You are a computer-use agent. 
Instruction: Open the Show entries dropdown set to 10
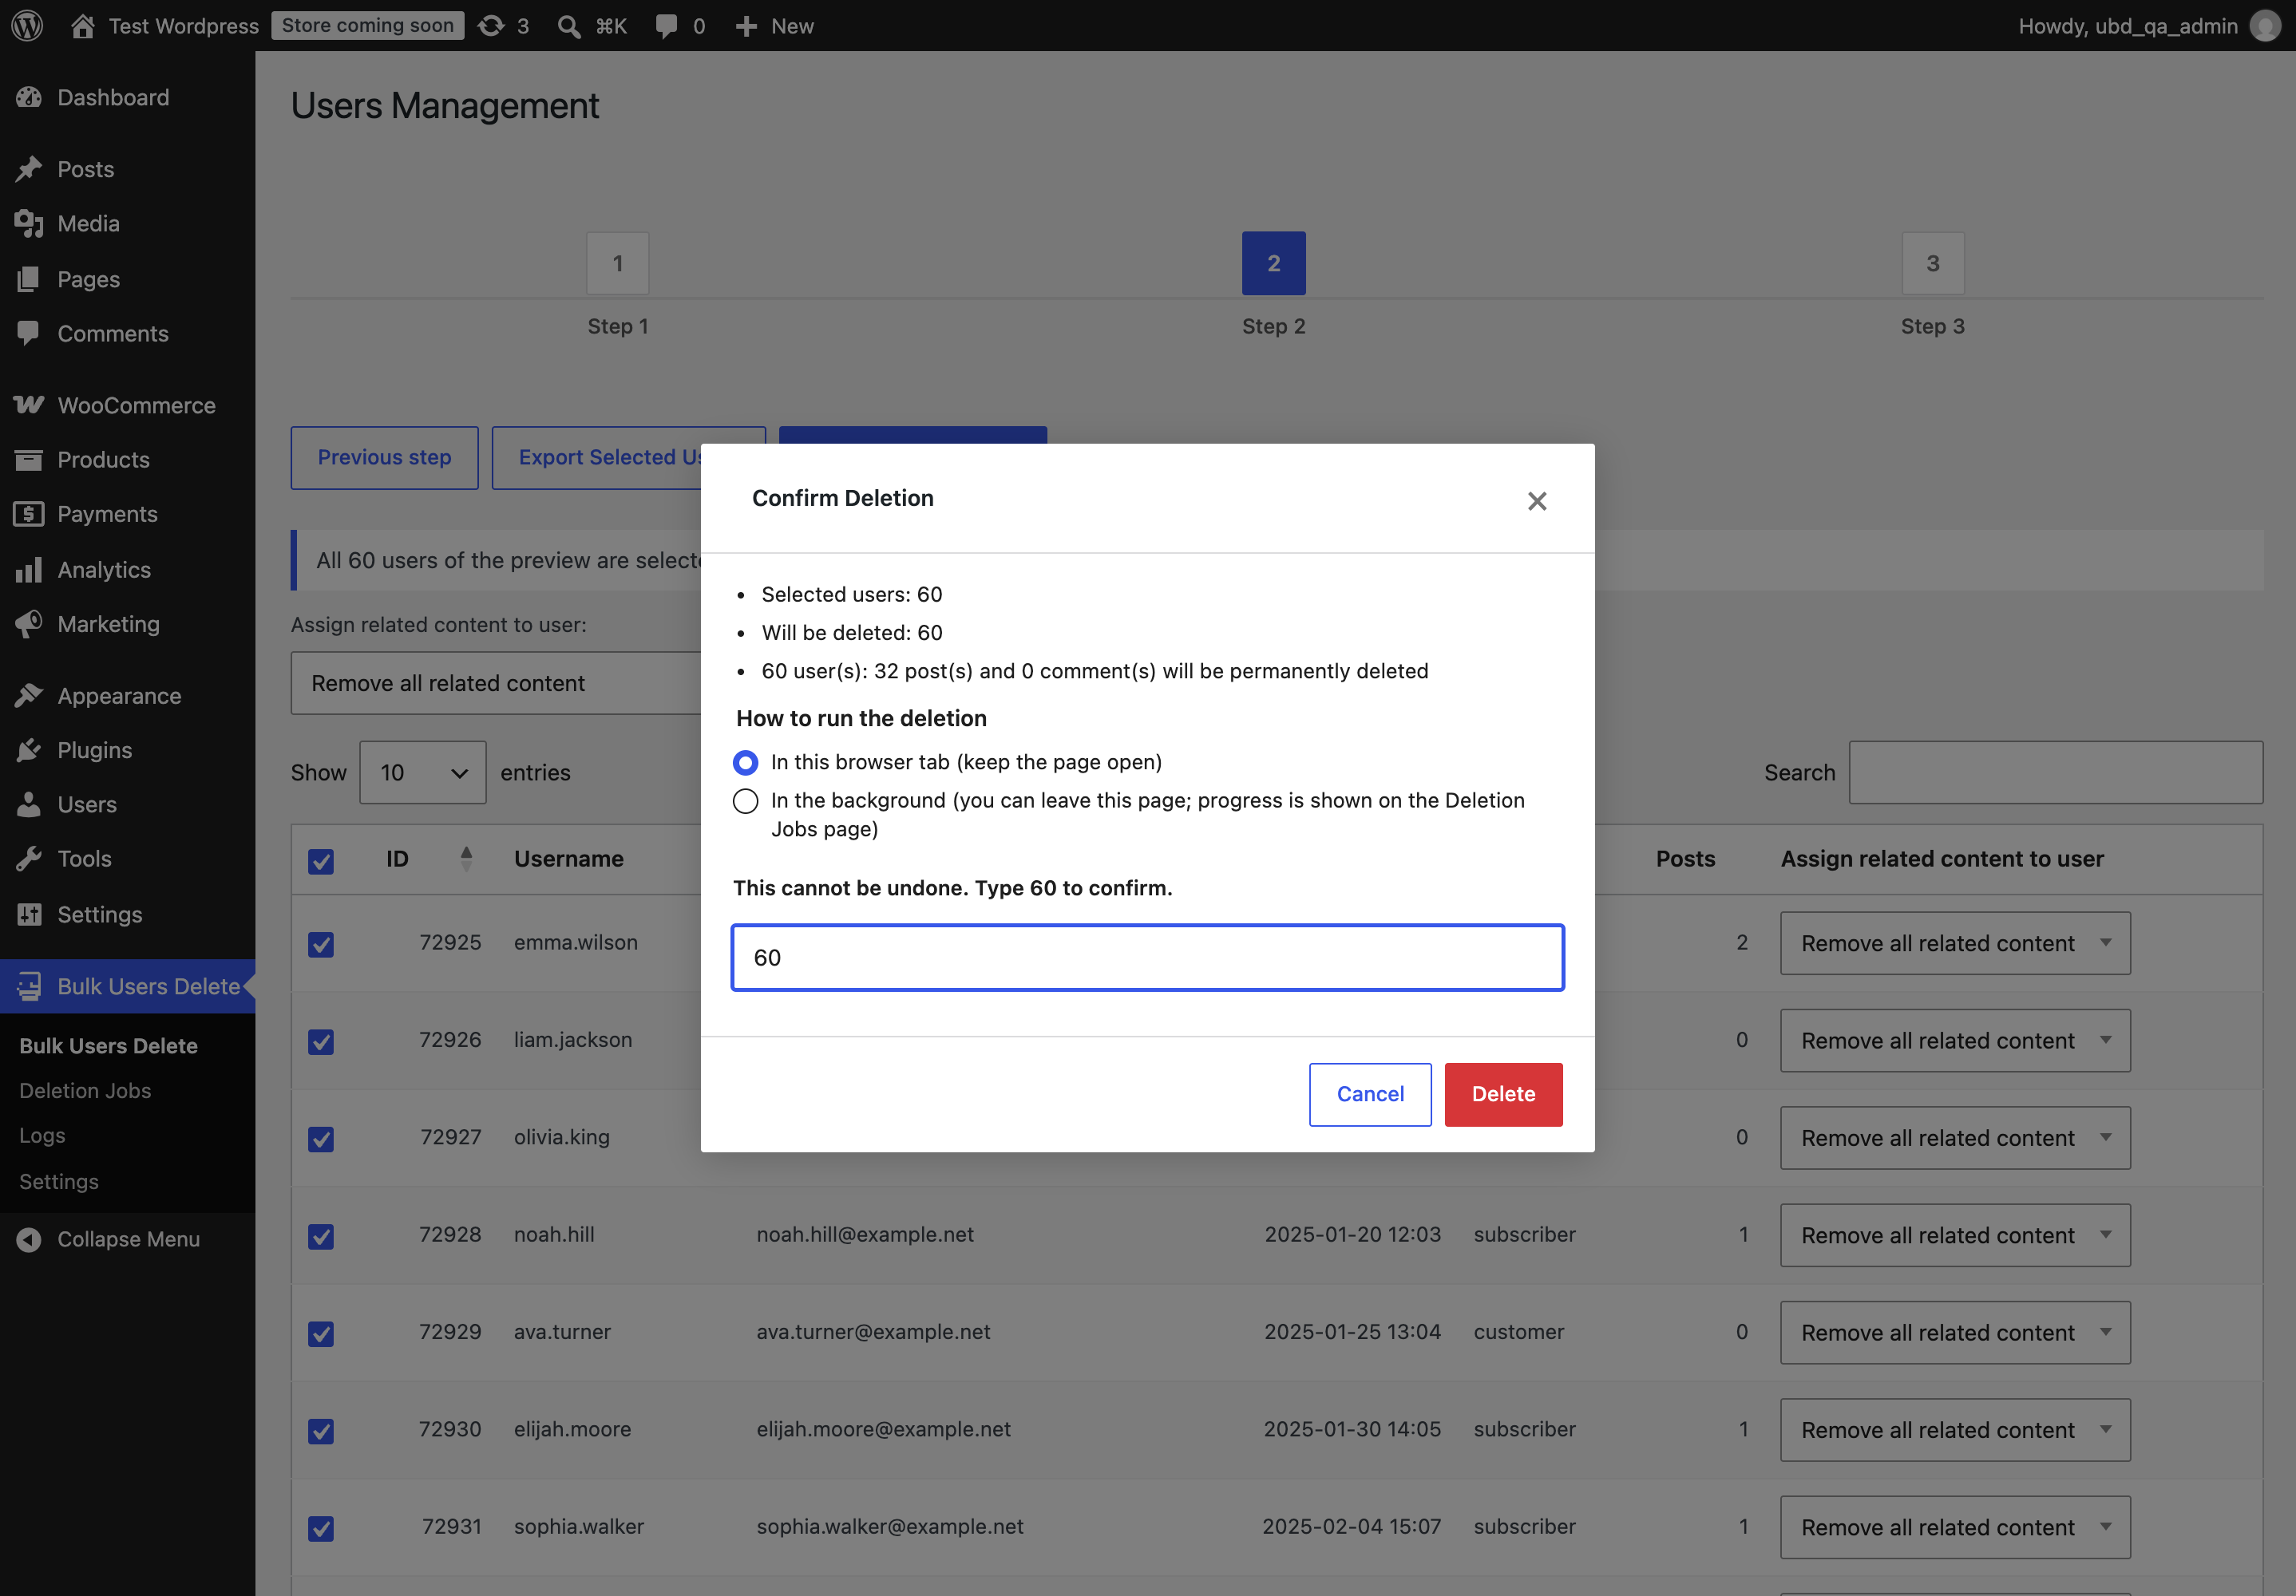423,772
